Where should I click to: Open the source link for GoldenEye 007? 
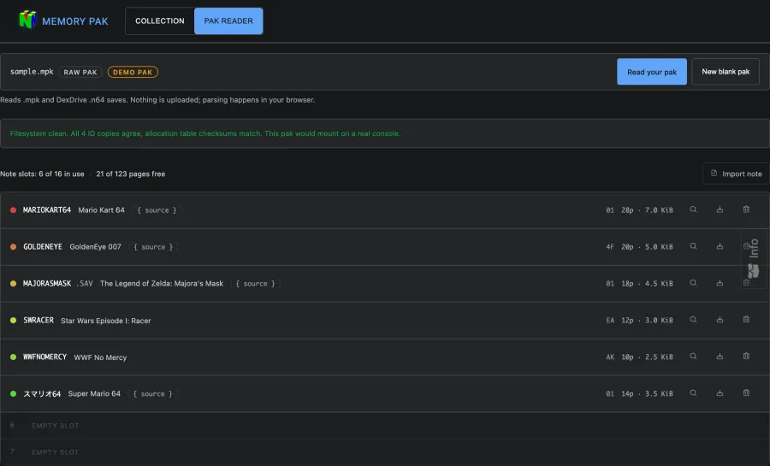(153, 247)
